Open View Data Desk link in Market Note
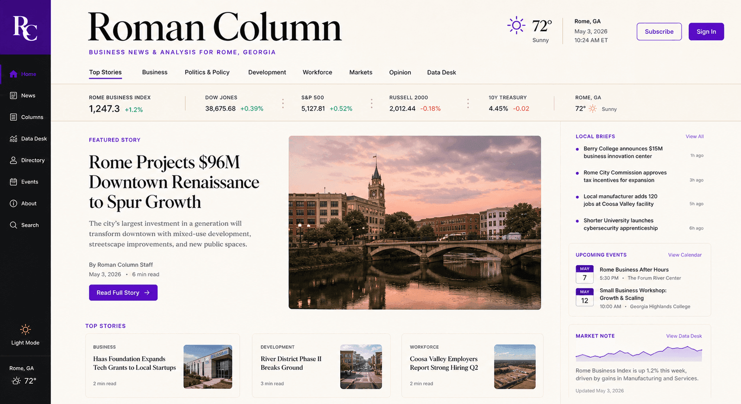This screenshot has height=404, width=741. coord(684,336)
